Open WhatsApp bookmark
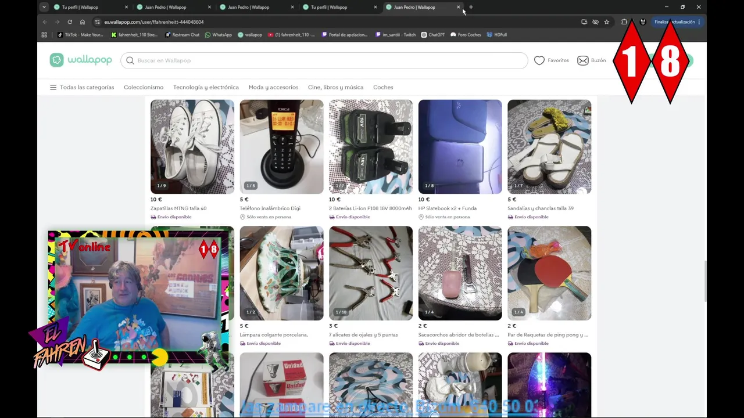The width and height of the screenshot is (744, 418). tap(218, 35)
